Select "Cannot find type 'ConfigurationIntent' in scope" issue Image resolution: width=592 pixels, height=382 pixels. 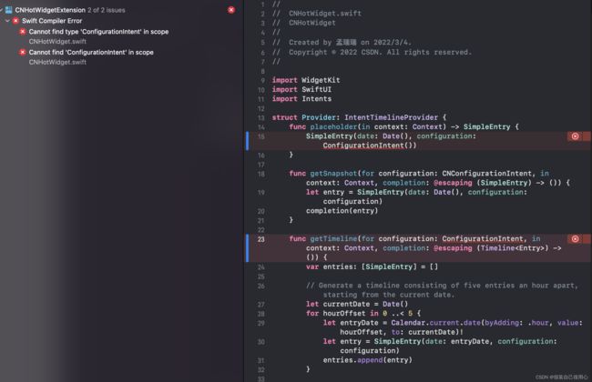click(x=98, y=32)
